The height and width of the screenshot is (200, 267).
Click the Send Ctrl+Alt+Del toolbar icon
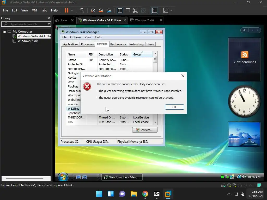[x=82, y=10]
